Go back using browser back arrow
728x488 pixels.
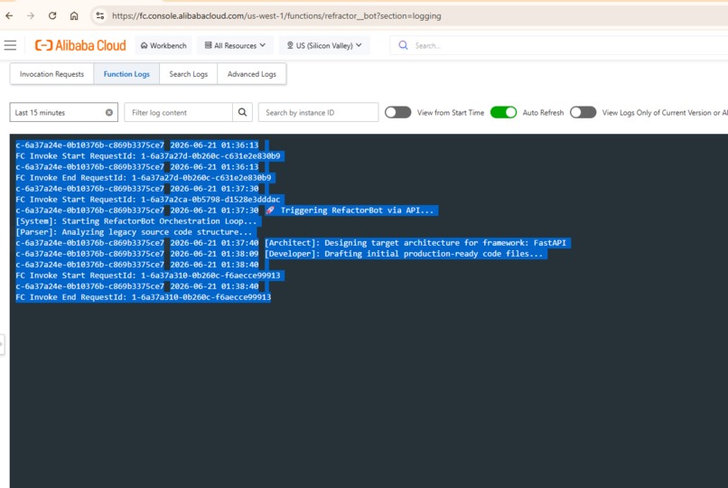click(x=9, y=15)
